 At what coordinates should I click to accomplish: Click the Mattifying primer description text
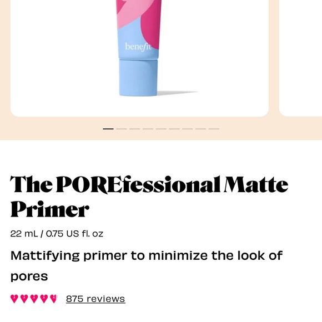click(x=147, y=266)
